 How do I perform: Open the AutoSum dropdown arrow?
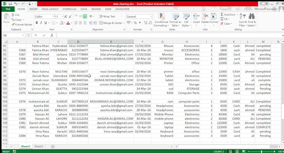coord(237,15)
